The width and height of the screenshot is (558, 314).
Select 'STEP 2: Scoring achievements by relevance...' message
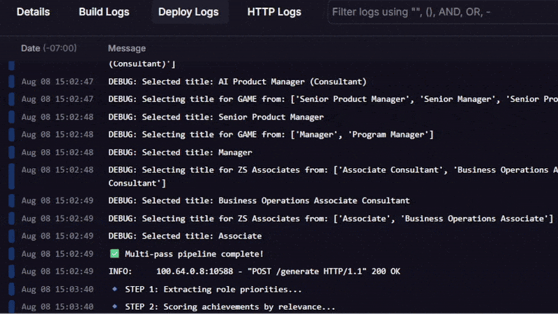click(230, 306)
